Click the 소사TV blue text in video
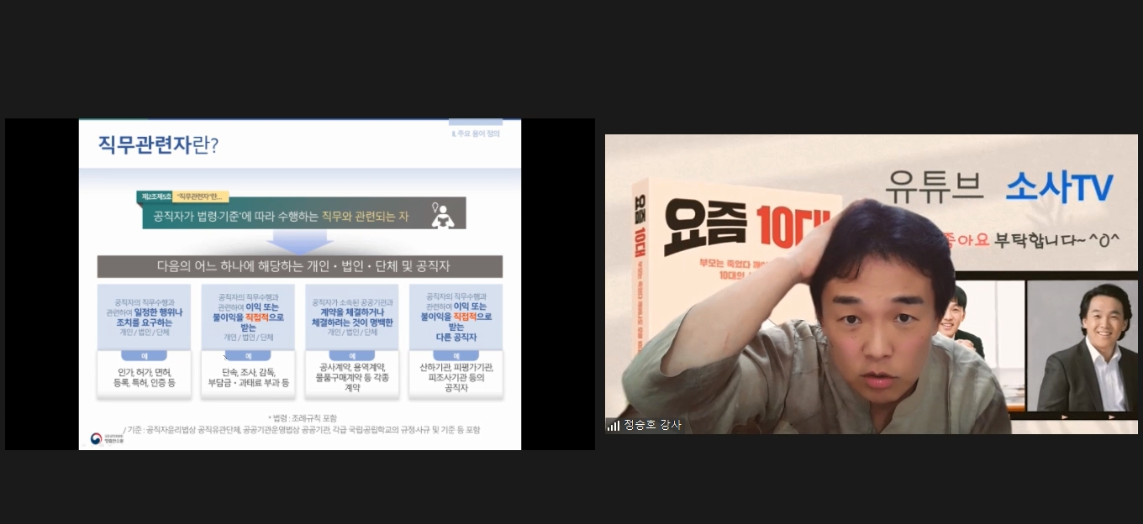Viewport: 1143px width, 524px height. point(1060,188)
